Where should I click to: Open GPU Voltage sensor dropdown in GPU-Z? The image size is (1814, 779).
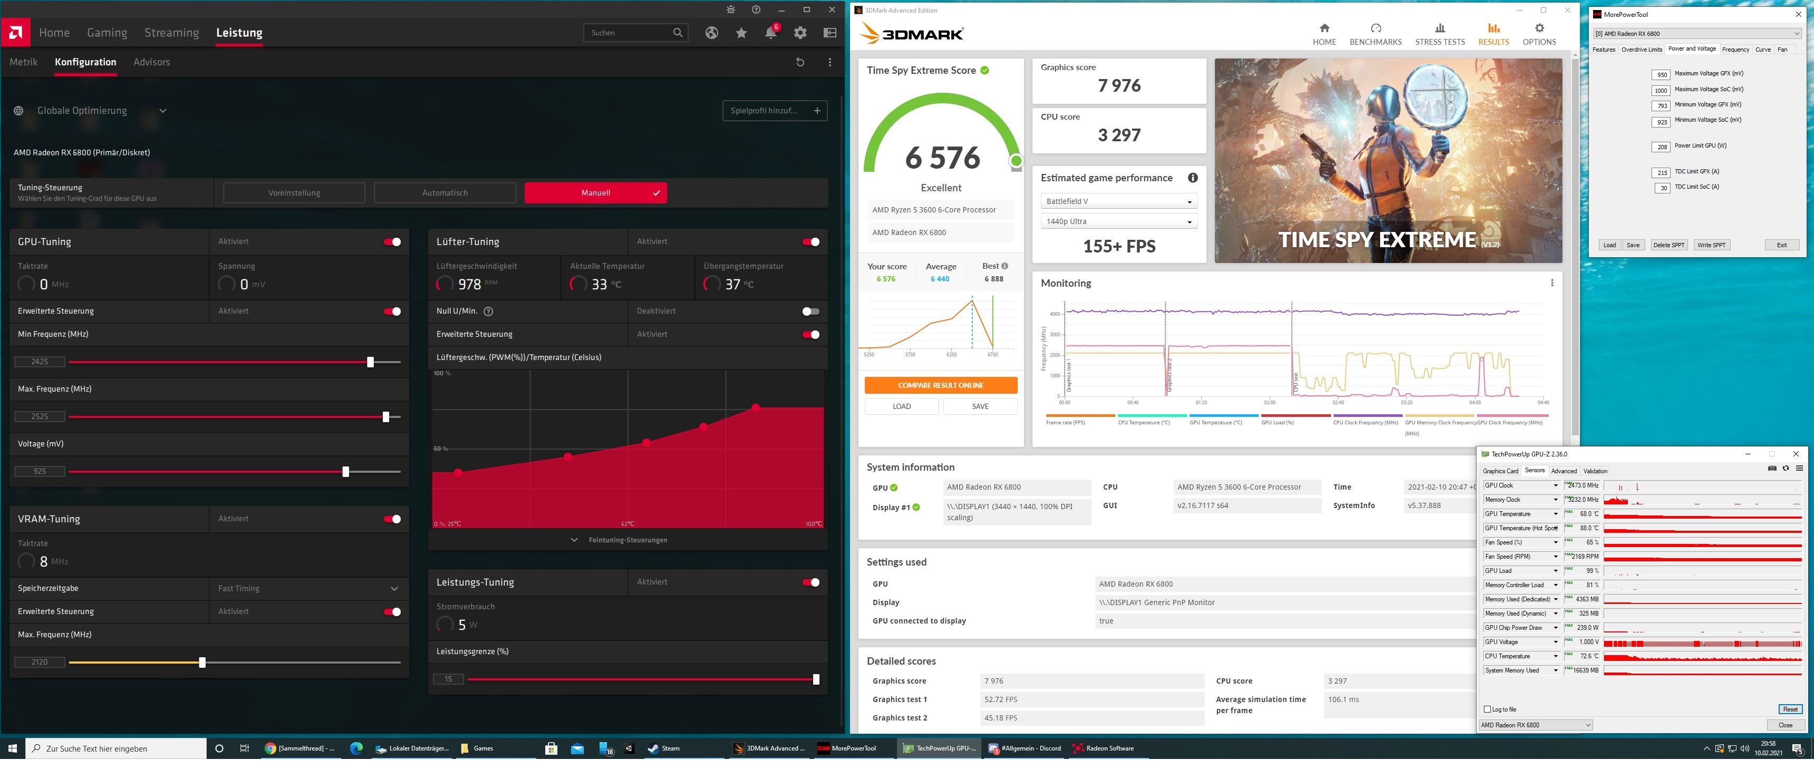pos(1556,642)
